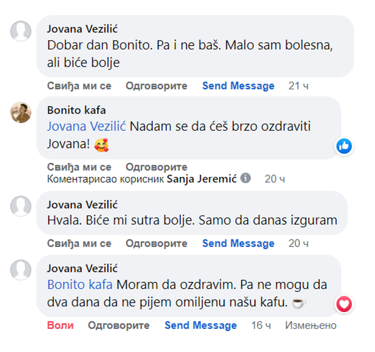
Task: Open commenter name 'Sanja Jeremić'
Action: (201, 179)
